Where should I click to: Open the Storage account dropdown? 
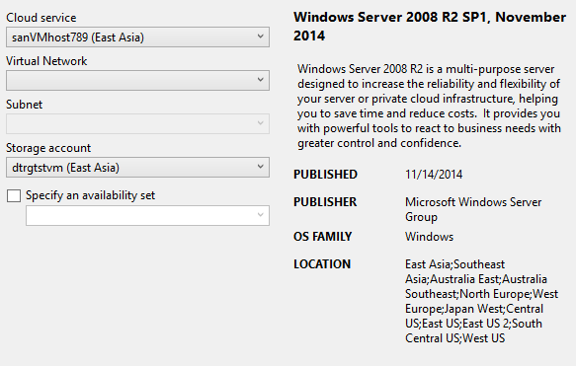click(x=137, y=168)
